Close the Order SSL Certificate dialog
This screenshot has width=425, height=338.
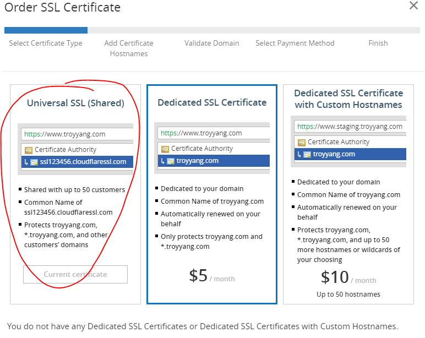pos(413,6)
